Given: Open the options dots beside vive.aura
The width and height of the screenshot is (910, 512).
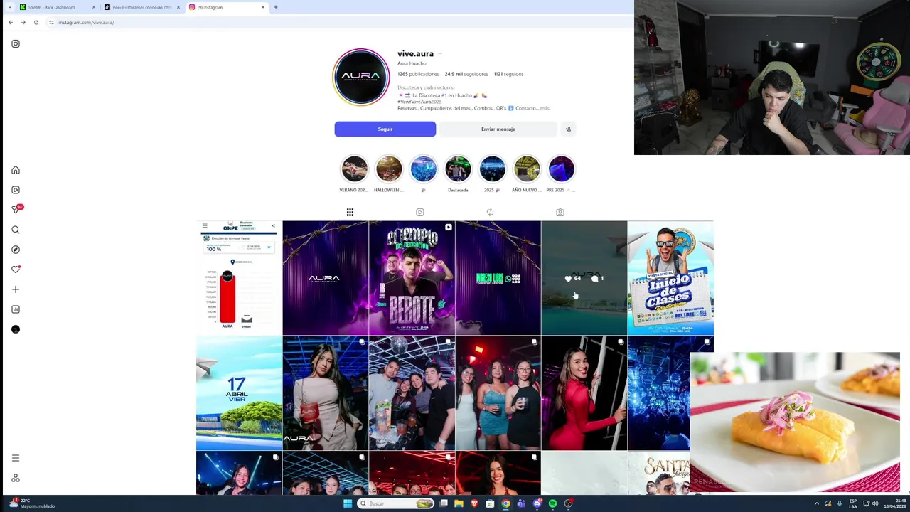Looking at the screenshot, I should coord(440,53).
